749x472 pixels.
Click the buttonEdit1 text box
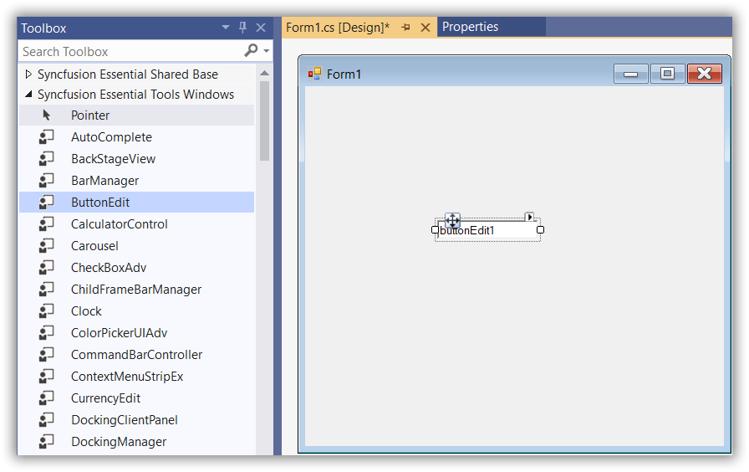point(487,230)
